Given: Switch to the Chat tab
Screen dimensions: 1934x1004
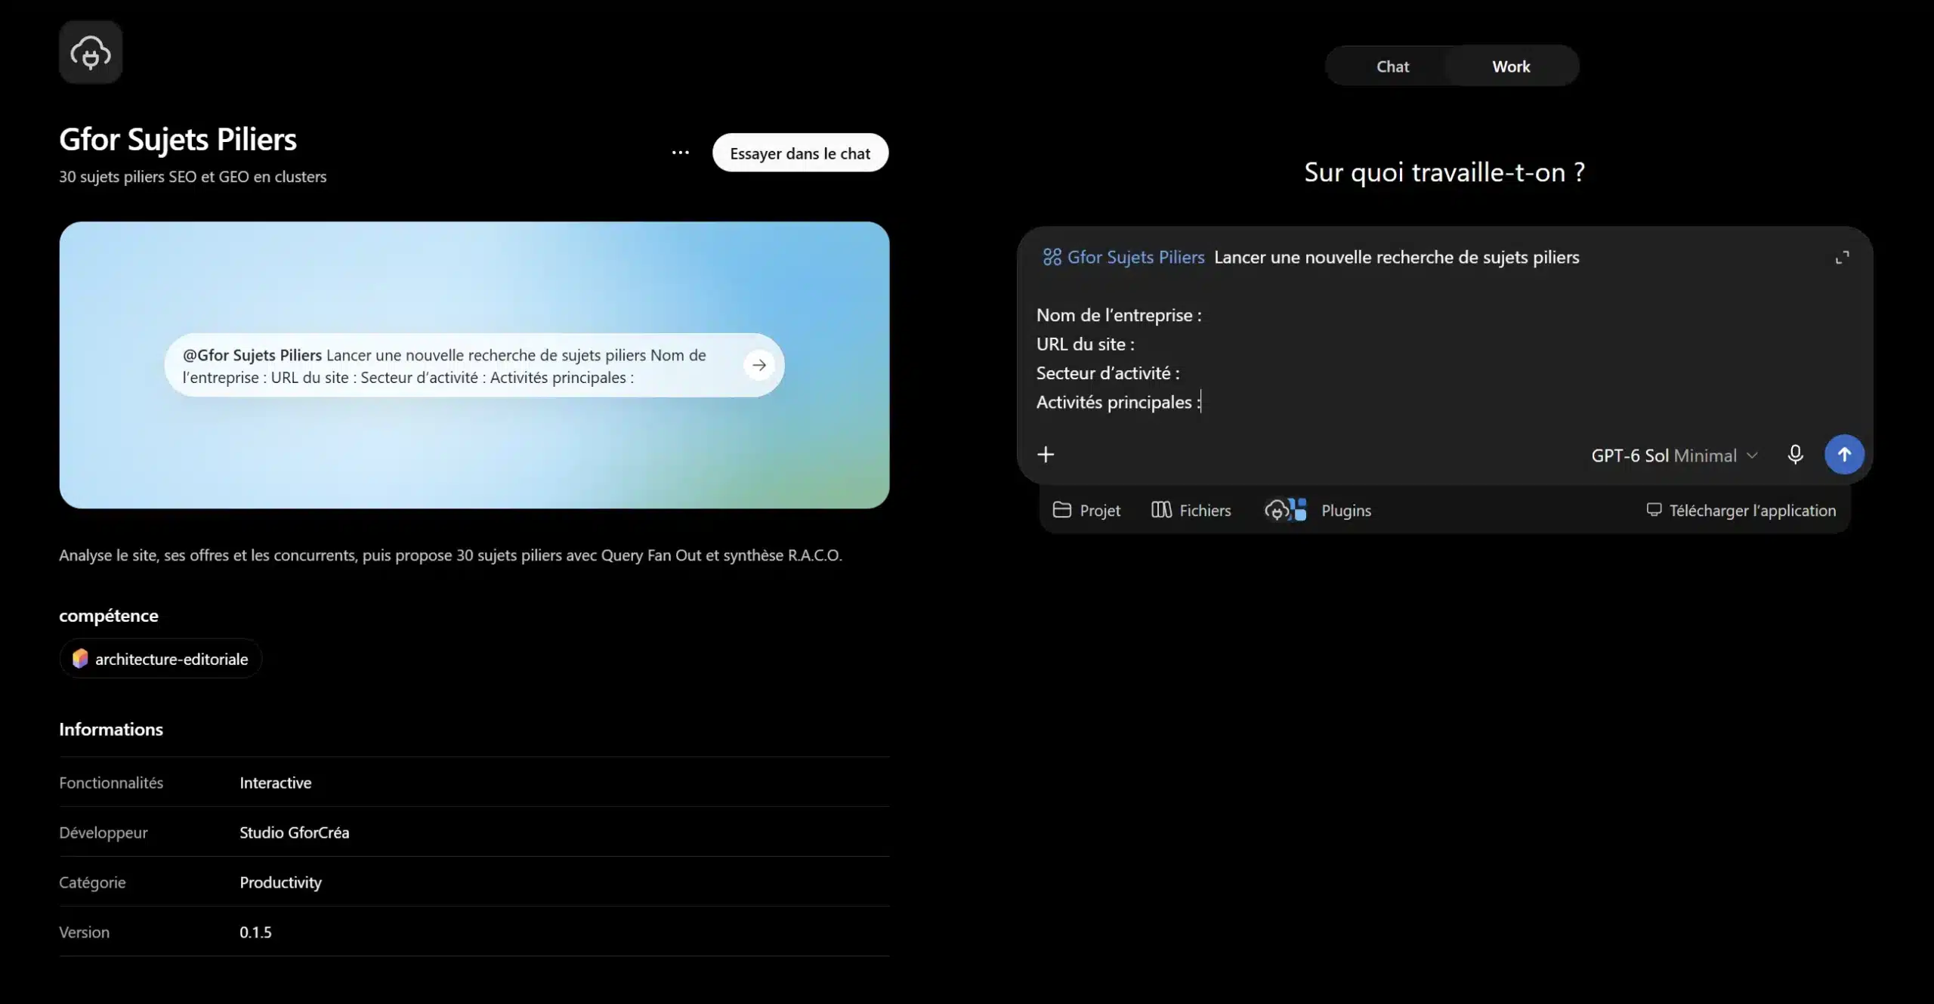Looking at the screenshot, I should click(1392, 66).
